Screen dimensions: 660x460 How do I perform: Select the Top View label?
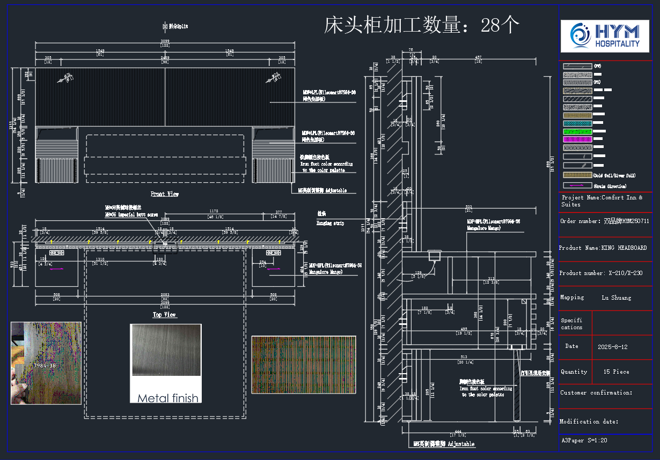click(164, 315)
